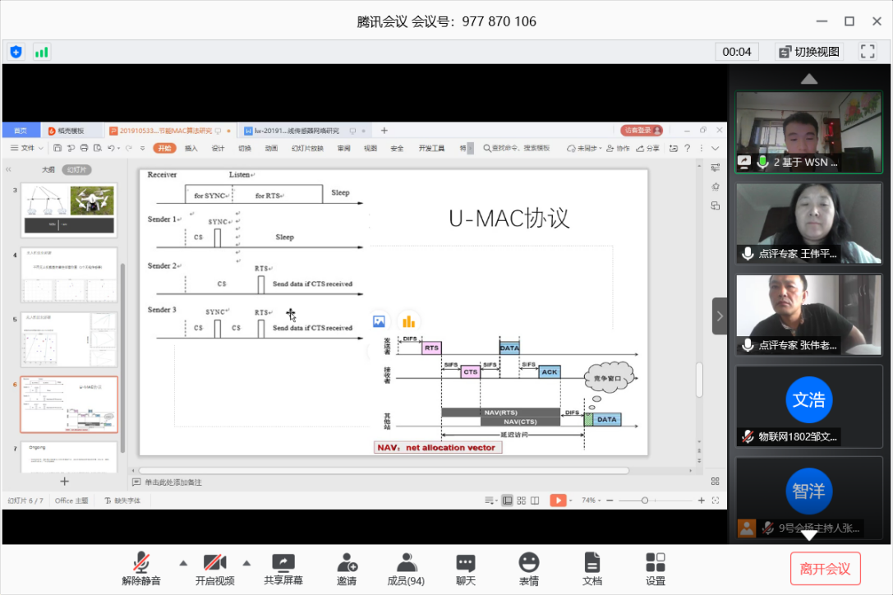Click the network signal strength icon
Screen dimensions: 893x595
41,52
